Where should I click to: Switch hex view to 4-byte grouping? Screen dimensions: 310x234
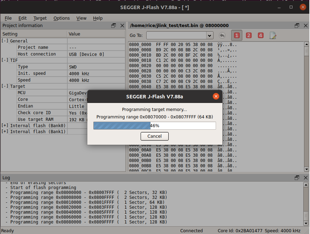coord(261,35)
